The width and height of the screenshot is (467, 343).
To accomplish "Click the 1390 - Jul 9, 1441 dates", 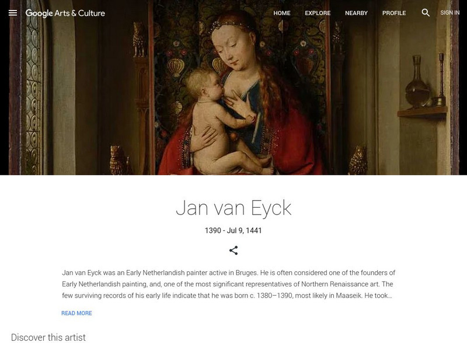I will click(x=233, y=230).
